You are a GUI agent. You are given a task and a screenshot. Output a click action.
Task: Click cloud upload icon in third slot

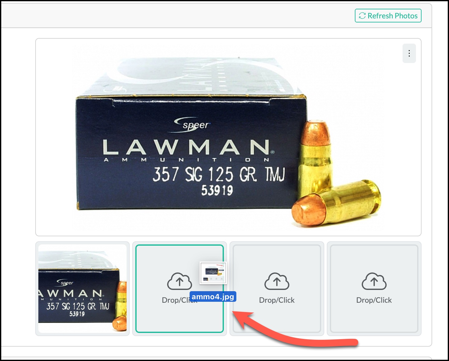[277, 281]
